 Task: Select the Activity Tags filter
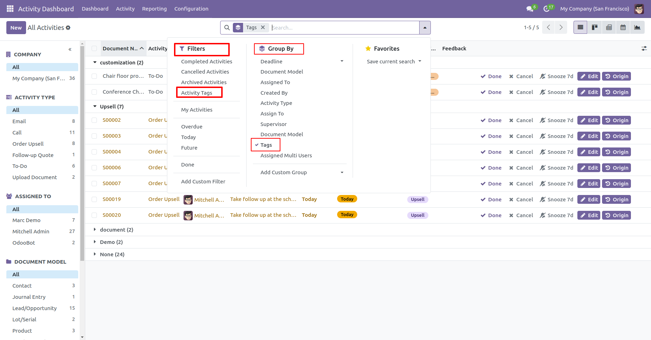[197, 93]
